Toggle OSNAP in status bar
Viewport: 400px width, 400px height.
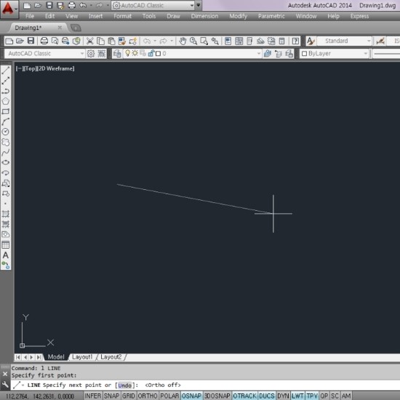pyautogui.click(x=191, y=396)
